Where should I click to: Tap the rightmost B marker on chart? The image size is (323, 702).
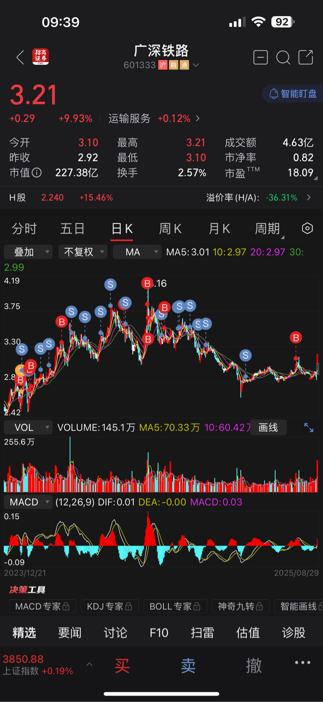click(296, 337)
